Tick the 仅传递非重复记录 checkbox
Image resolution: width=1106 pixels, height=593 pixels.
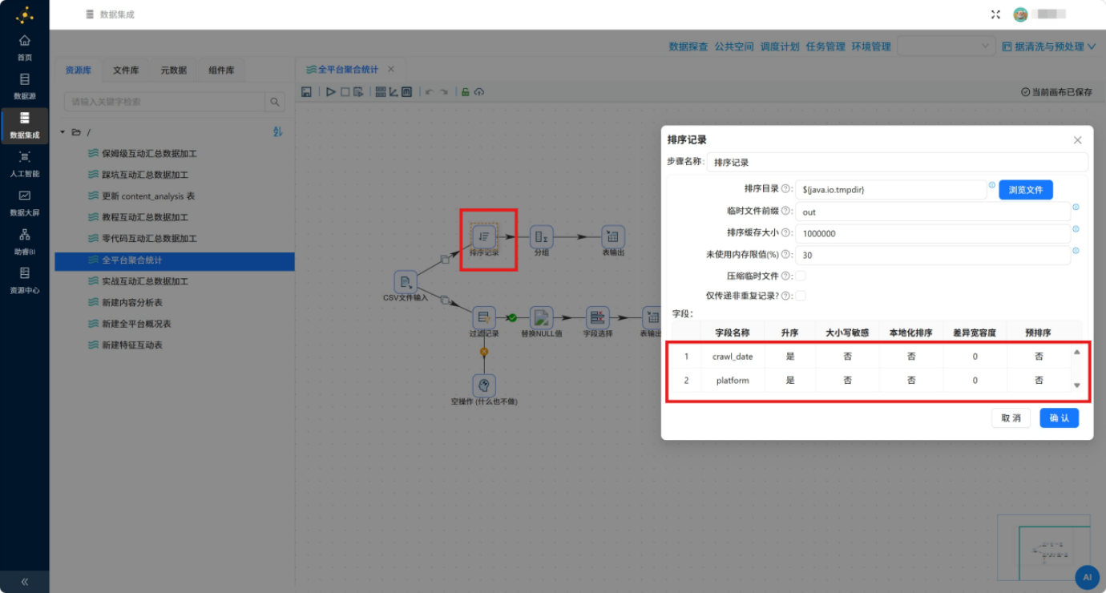point(801,296)
